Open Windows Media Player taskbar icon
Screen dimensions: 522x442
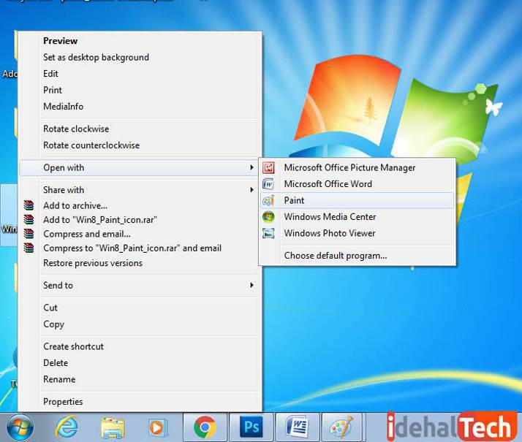156,427
